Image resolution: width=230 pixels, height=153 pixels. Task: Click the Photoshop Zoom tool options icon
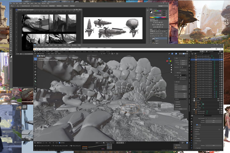(x=12, y=6)
